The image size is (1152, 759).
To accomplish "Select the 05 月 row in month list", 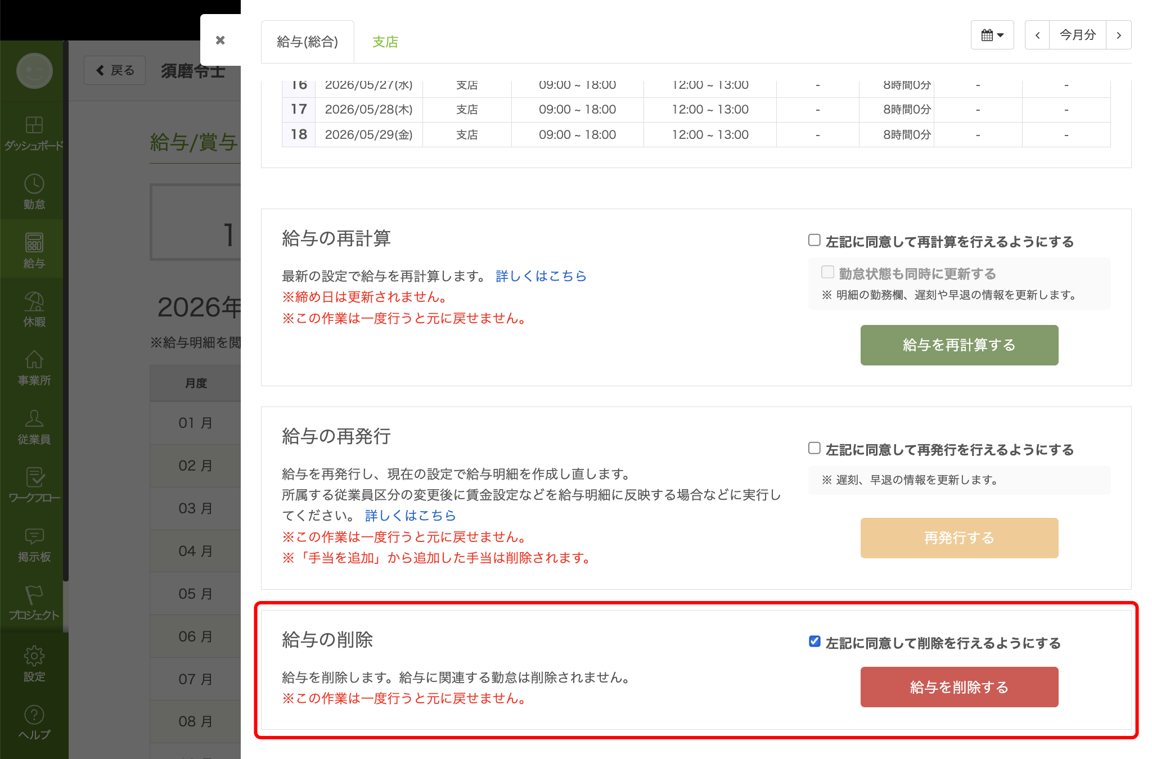I will (195, 594).
